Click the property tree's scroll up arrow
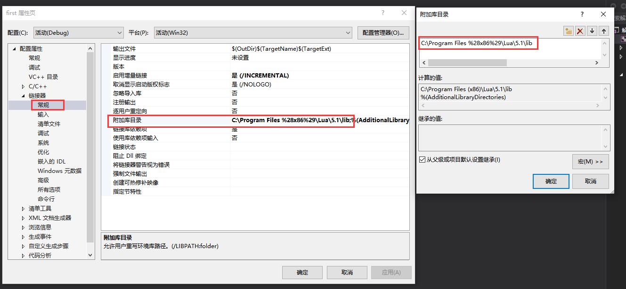 coord(90,48)
